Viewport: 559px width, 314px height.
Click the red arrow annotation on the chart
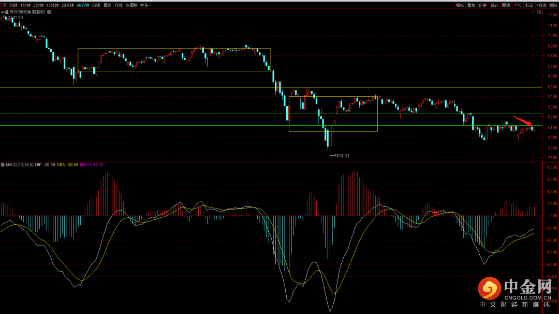(x=522, y=121)
